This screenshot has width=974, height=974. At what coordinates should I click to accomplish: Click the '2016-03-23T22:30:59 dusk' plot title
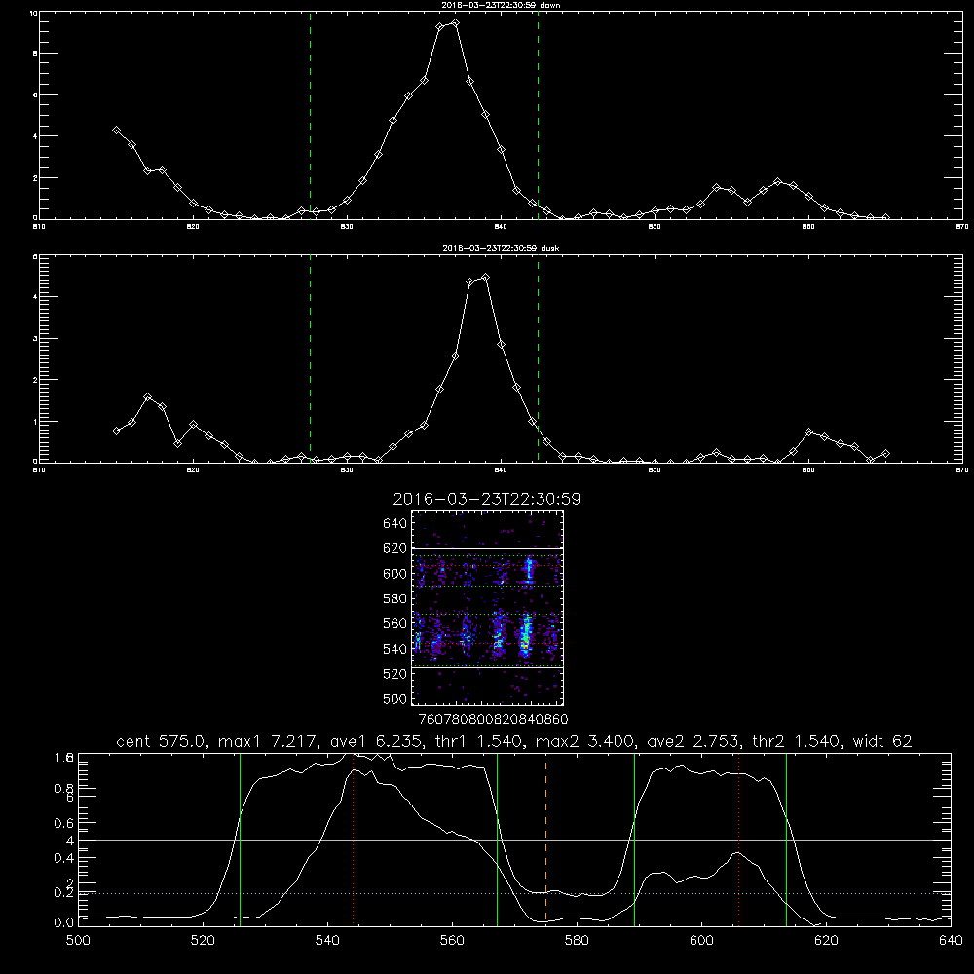(x=501, y=248)
